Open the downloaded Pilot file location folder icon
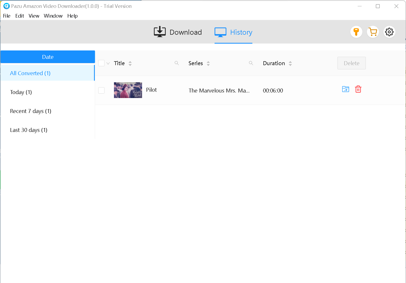406x283 pixels. point(345,89)
